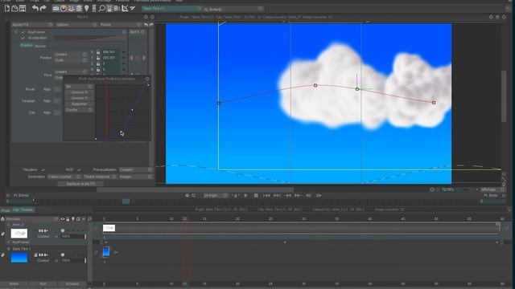The height and width of the screenshot is (289, 515).
Task: Go to next keyframe arrow in FX panel
Action: tap(144, 58)
